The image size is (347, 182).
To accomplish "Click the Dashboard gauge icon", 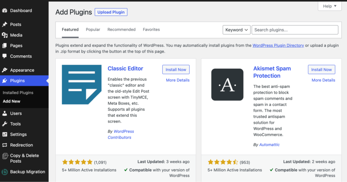I will point(5,10).
